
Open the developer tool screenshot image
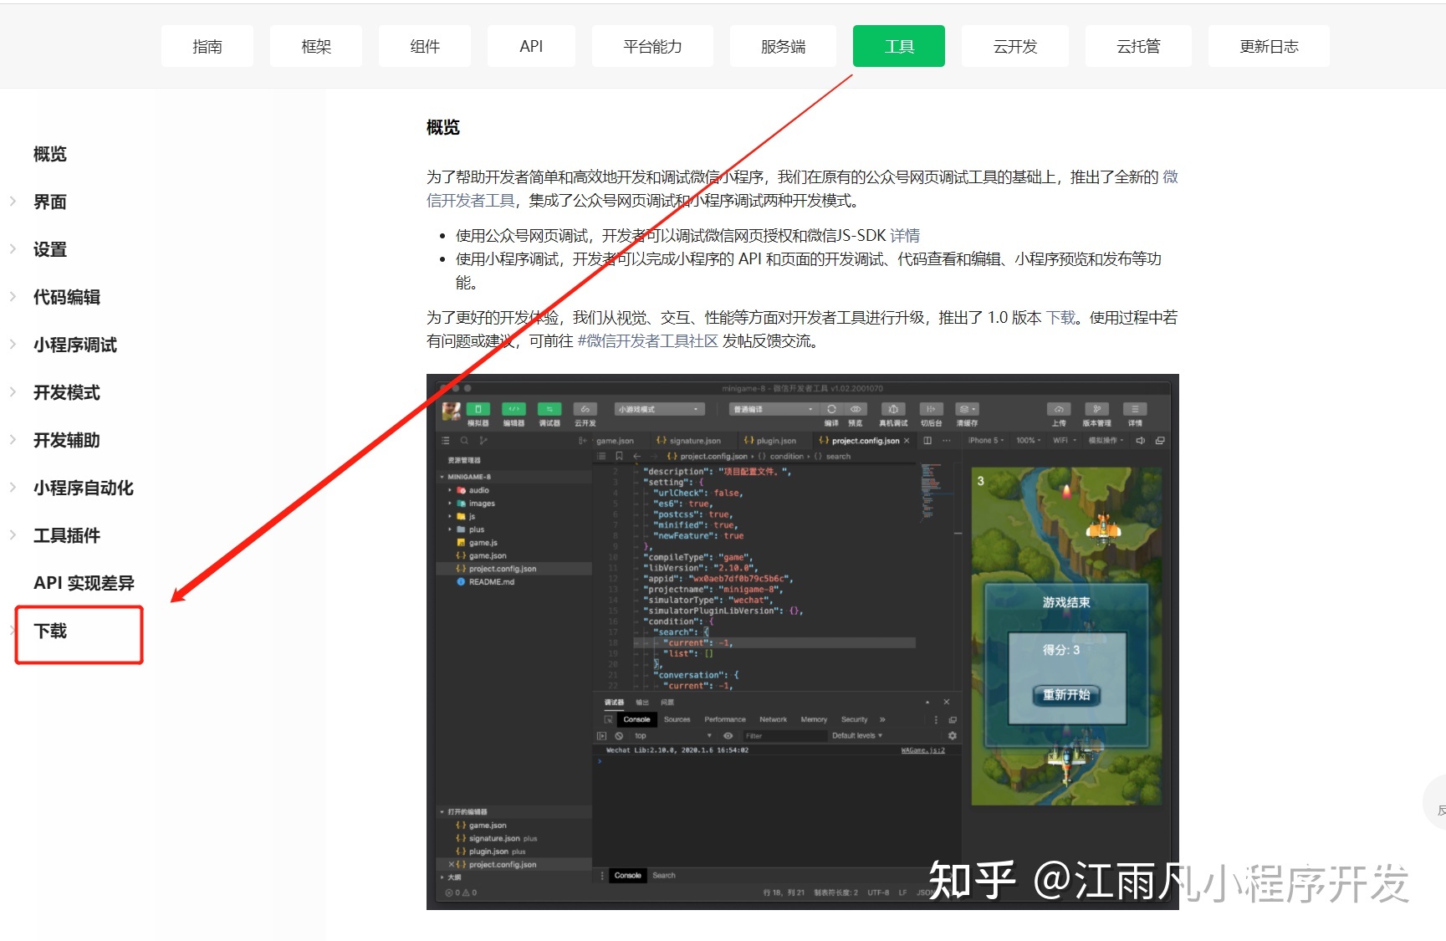pos(803,642)
